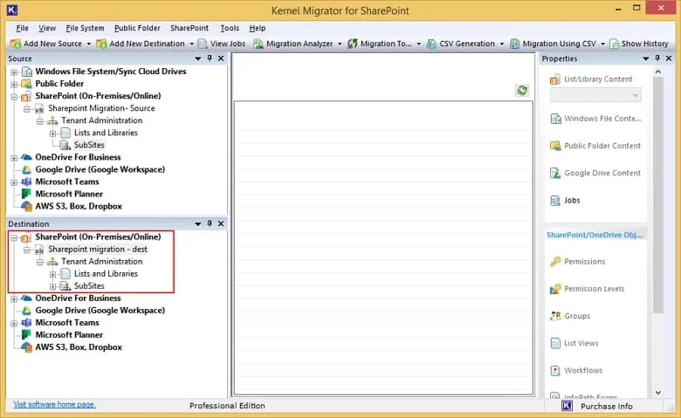Screen dimensions: 681x418
Task: Expand Public Folder node in Source tree
Action: pos(14,84)
